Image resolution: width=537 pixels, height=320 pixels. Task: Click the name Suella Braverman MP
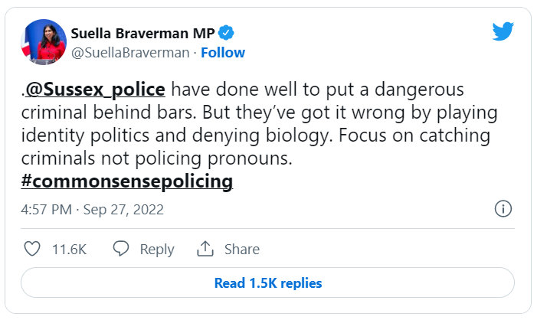(142, 32)
